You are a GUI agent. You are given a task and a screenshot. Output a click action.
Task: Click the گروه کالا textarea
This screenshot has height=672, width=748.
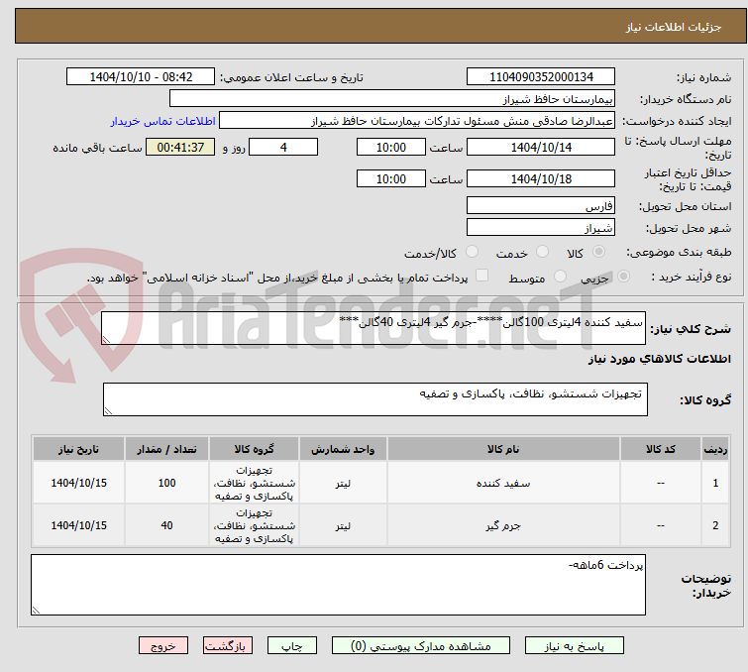tap(374, 399)
